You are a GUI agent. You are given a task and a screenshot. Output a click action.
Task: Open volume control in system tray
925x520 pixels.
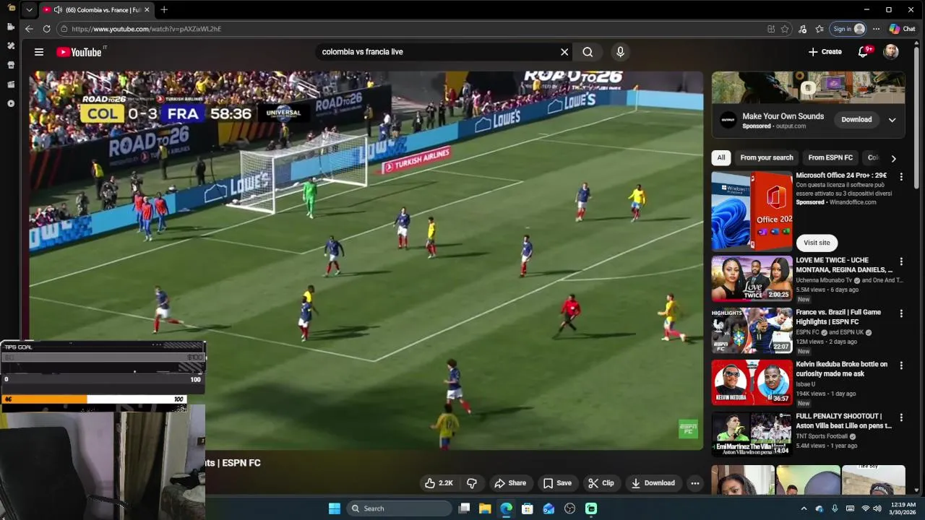(877, 508)
